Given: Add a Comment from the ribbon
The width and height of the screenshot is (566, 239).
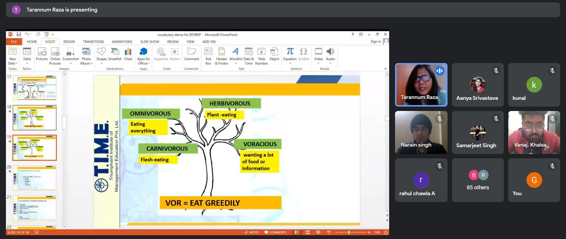Looking at the screenshot, I should [191, 52].
